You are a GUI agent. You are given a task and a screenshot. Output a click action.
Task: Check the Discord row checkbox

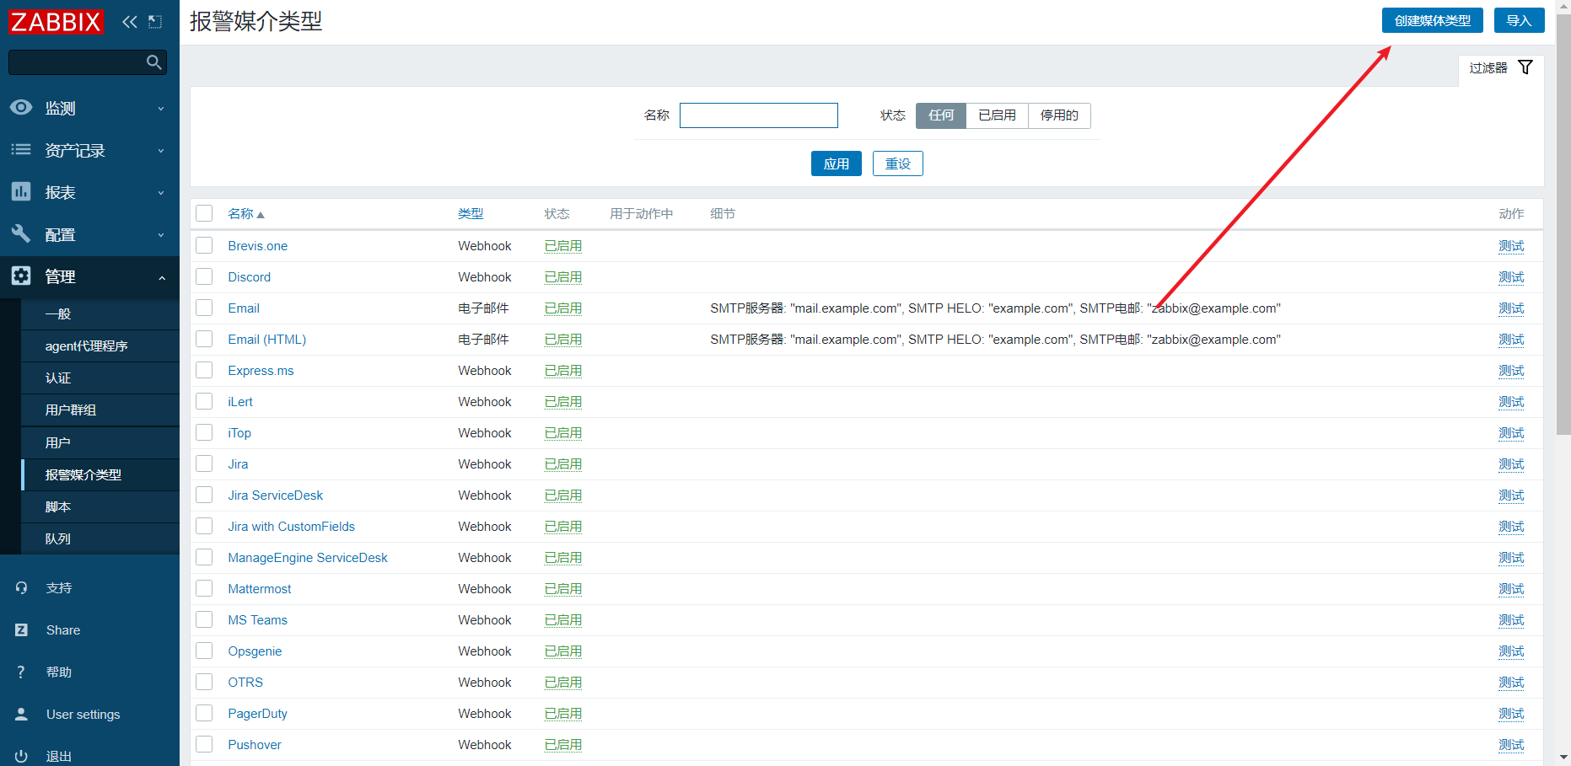pyautogui.click(x=204, y=276)
